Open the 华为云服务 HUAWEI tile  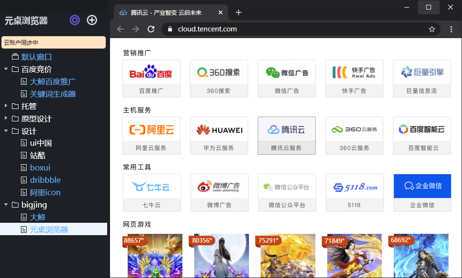(x=219, y=136)
